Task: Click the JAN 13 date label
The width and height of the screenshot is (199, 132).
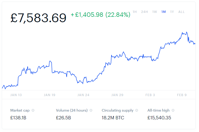Action: pyautogui.click(x=16, y=95)
